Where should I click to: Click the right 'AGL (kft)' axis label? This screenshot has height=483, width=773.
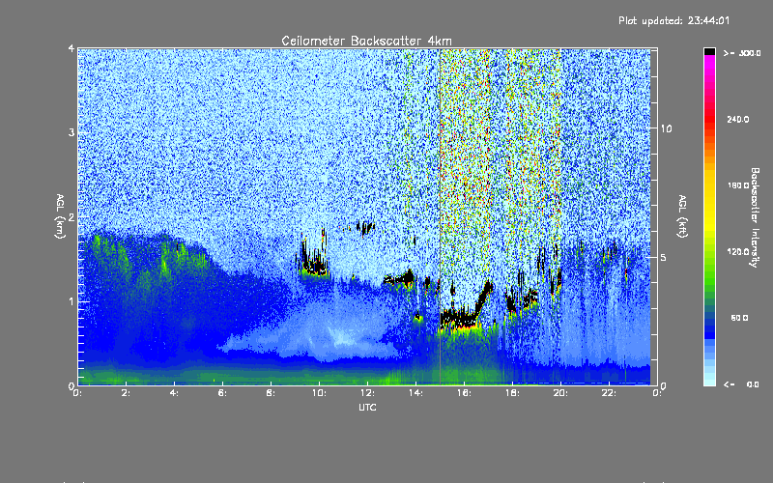682,216
